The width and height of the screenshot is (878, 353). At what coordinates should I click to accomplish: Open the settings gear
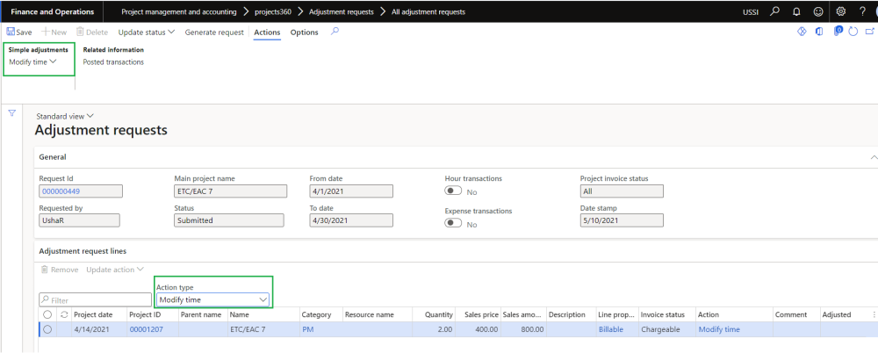pyautogui.click(x=840, y=11)
